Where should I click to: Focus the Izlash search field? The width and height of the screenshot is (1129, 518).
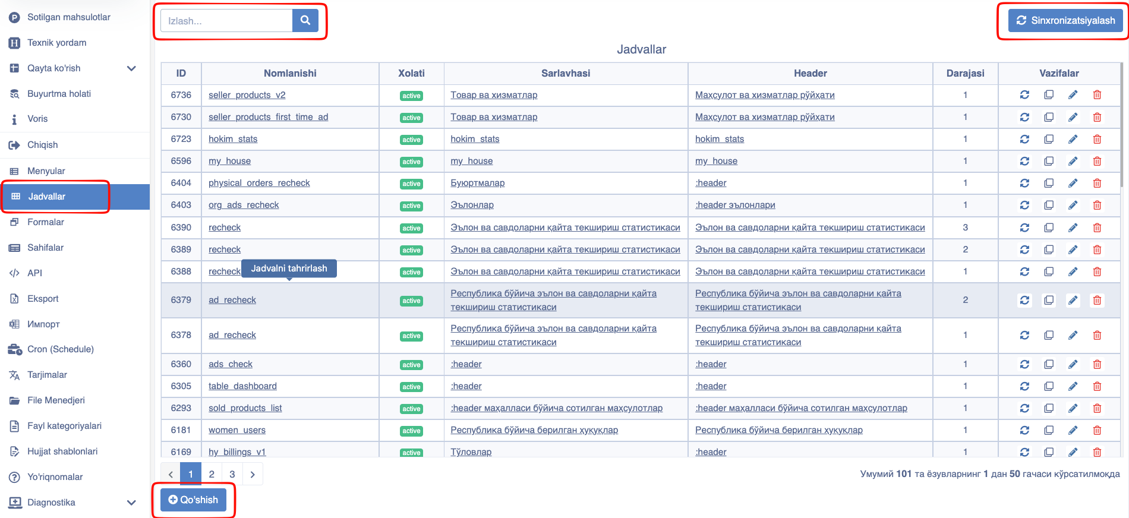click(x=226, y=21)
